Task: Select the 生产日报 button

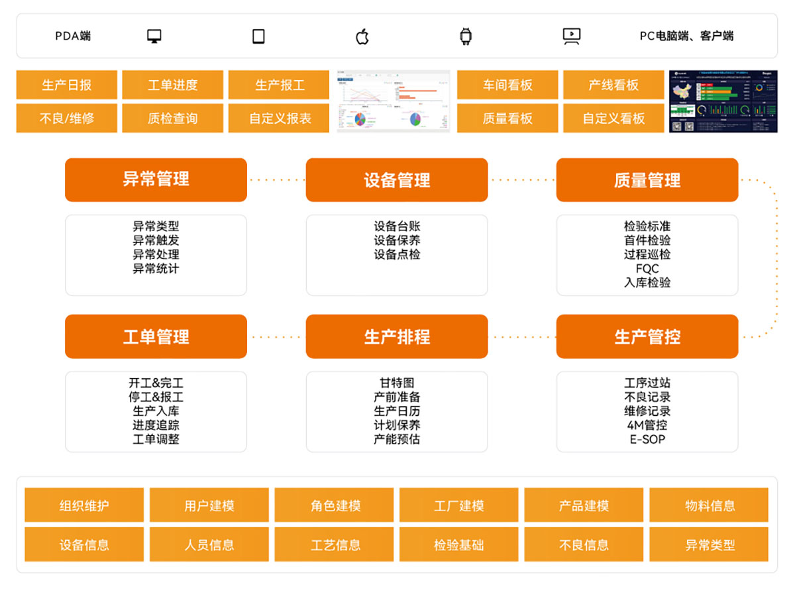Action: (67, 85)
